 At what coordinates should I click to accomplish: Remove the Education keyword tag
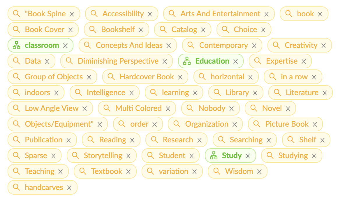[x=236, y=61]
